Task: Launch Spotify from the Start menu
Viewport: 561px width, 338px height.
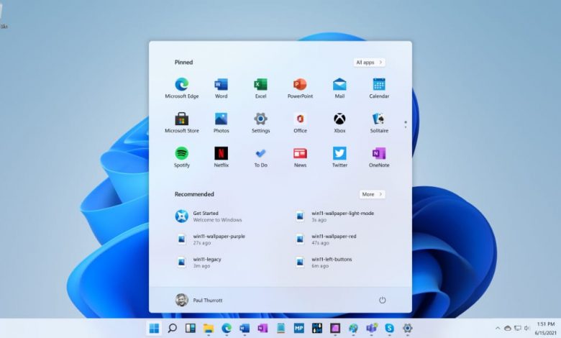Action: (182, 157)
